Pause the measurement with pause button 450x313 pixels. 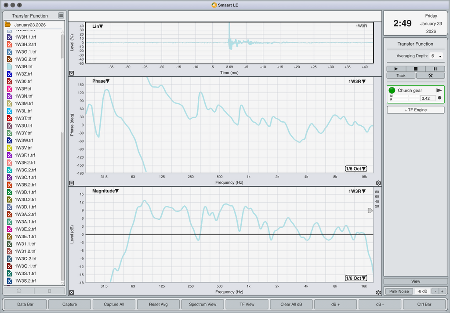[435, 69]
